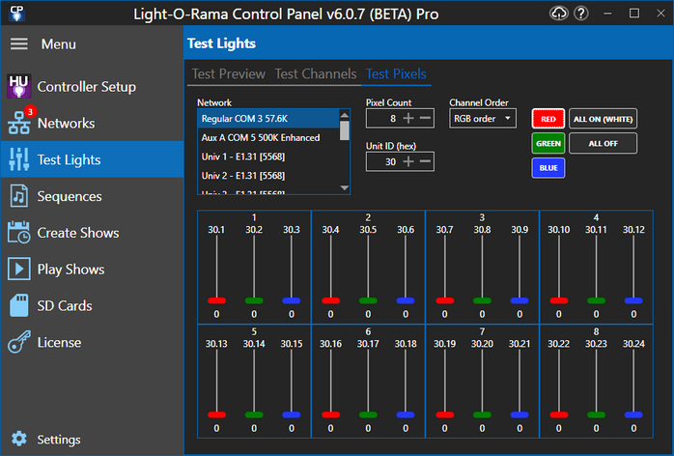This screenshot has width=674, height=456.
Task: Click the GREEN button
Action: [x=548, y=143]
